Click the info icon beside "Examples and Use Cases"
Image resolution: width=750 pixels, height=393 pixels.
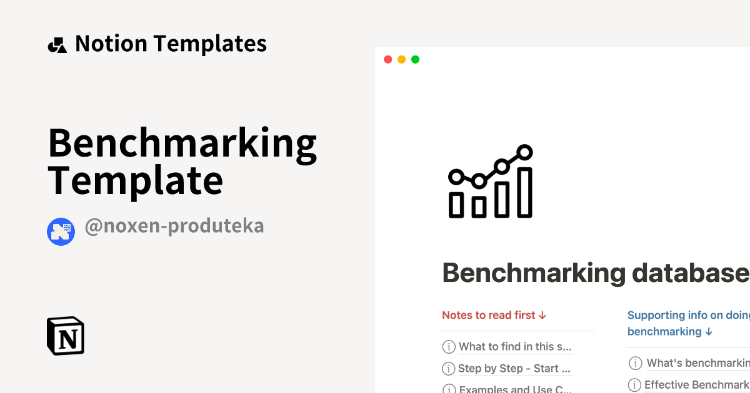point(448,389)
